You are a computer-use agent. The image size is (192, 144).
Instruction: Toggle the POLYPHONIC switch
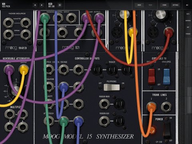click(x=112, y=88)
